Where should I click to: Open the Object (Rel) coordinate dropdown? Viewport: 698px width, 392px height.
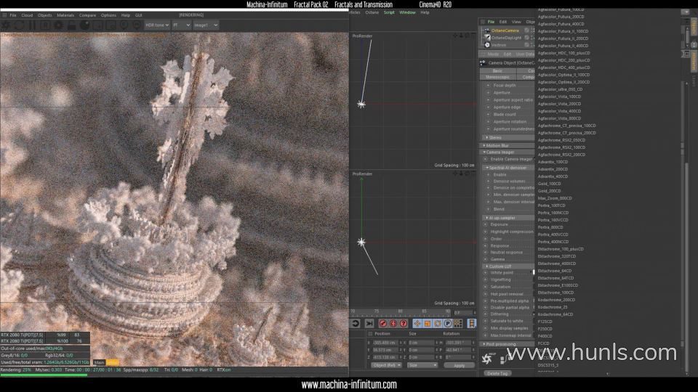pos(387,365)
